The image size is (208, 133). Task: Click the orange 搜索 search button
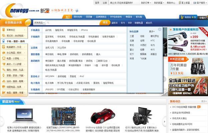point(105,23)
